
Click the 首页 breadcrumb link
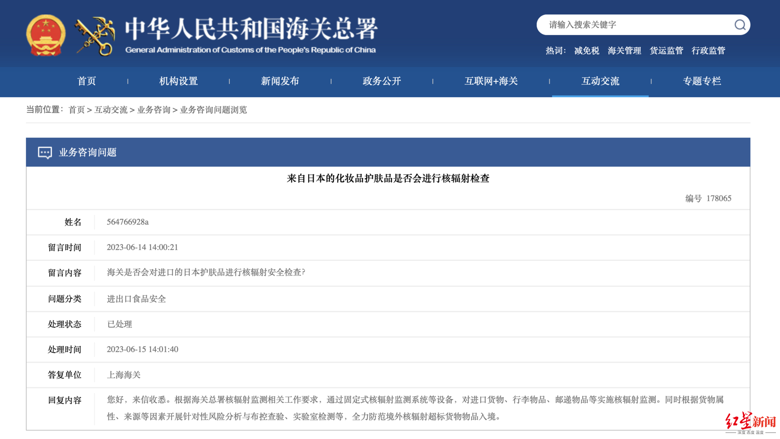[x=76, y=110]
